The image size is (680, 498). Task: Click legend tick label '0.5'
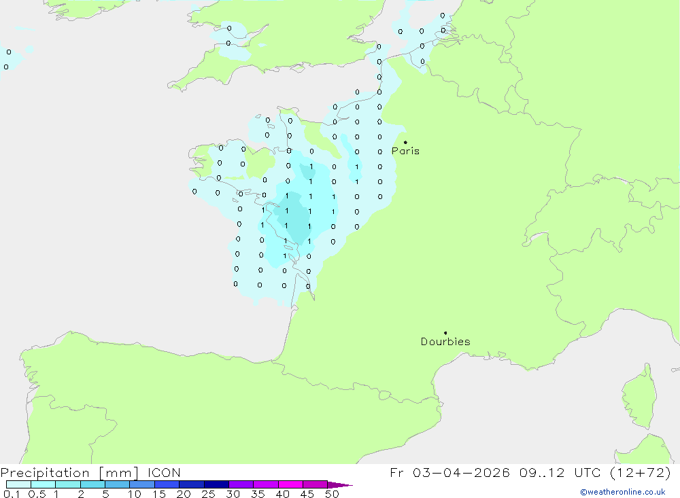tap(37, 494)
